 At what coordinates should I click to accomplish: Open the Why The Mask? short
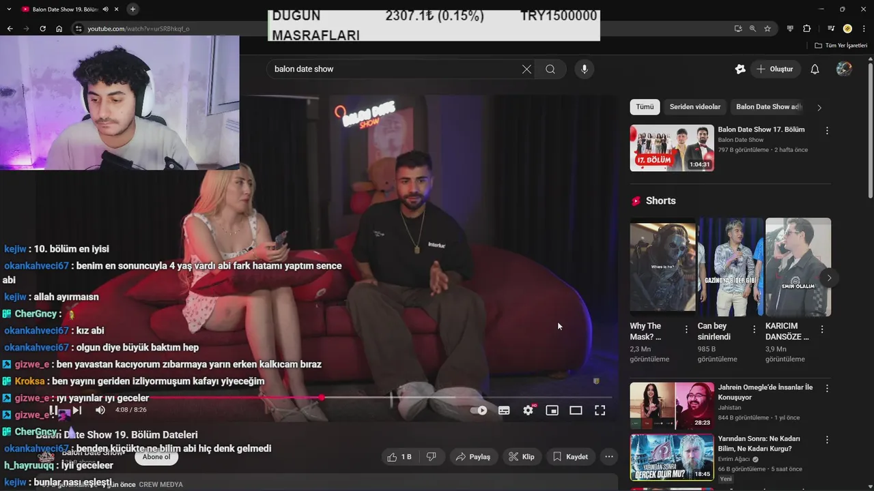(662, 267)
